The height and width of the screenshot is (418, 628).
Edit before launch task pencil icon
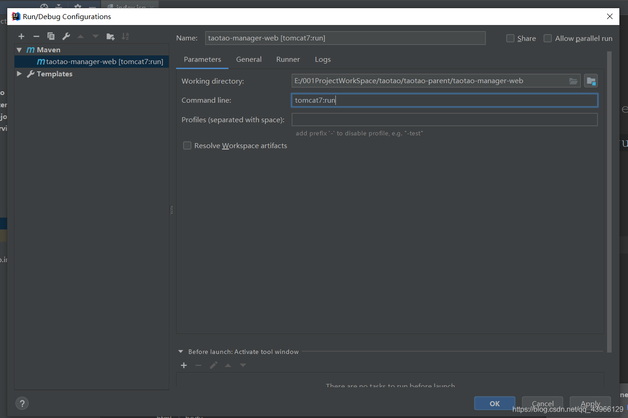[213, 365]
